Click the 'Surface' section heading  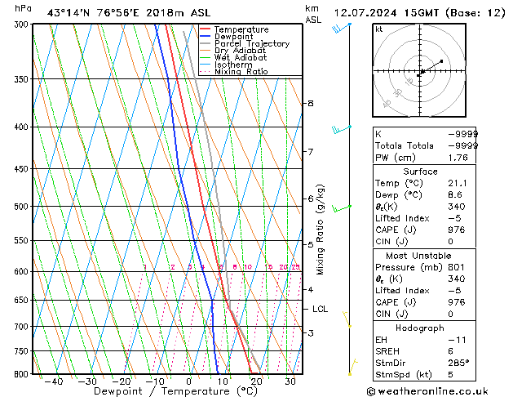[420, 172]
